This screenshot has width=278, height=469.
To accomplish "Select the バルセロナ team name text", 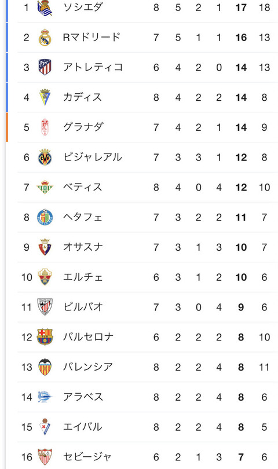I will [88, 337].
